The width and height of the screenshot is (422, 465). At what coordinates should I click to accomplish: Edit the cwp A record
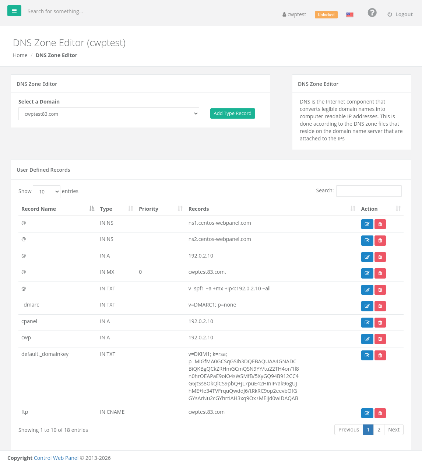tap(367, 339)
